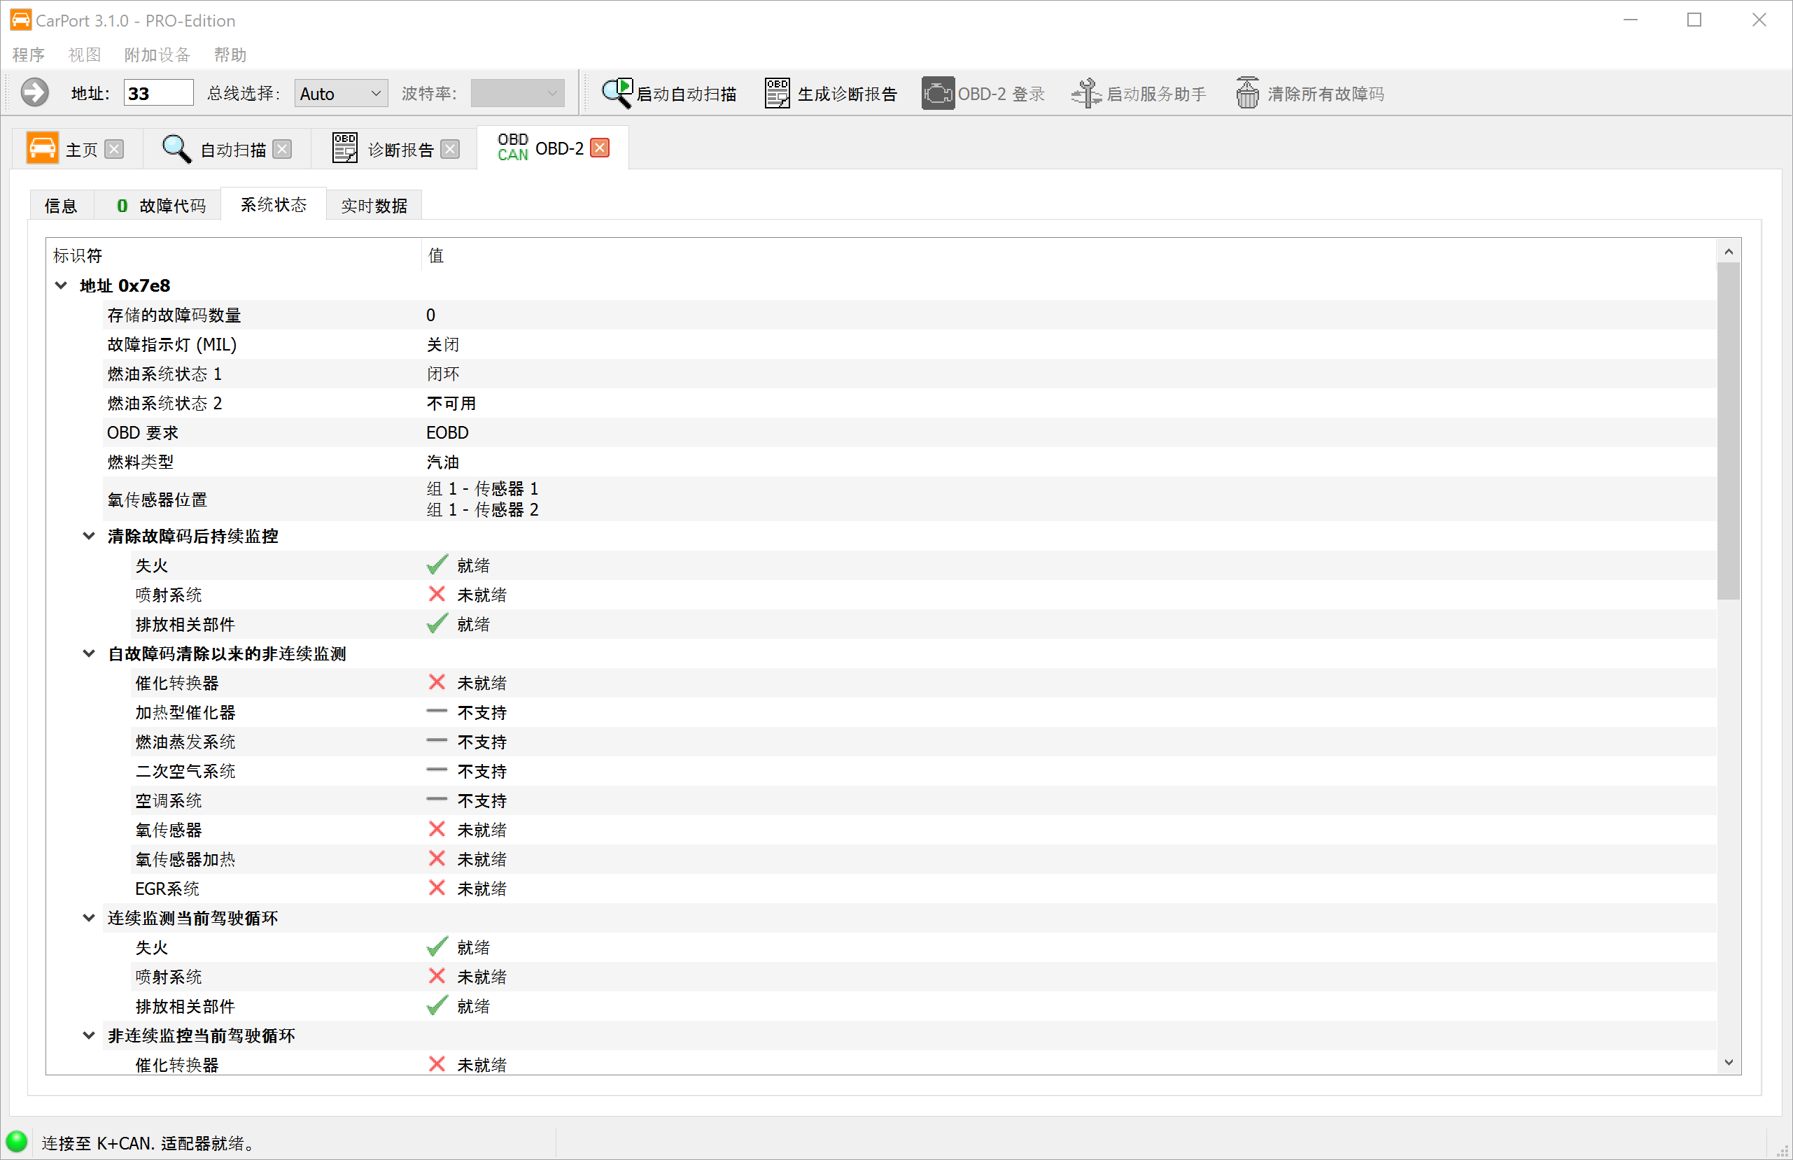Open the 故障代码 sub-tab

pyautogui.click(x=160, y=206)
